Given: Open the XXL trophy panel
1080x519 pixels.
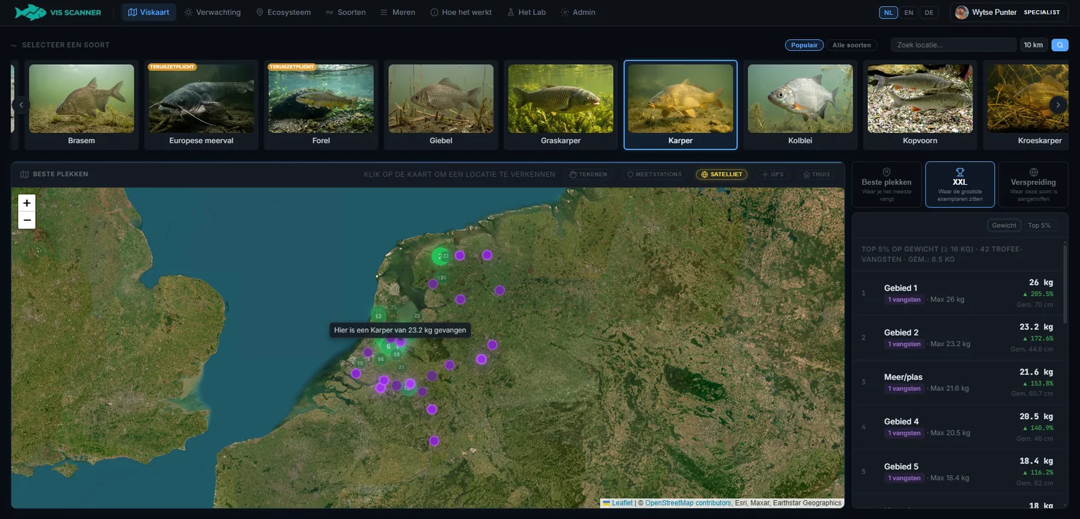Looking at the screenshot, I should [960, 184].
